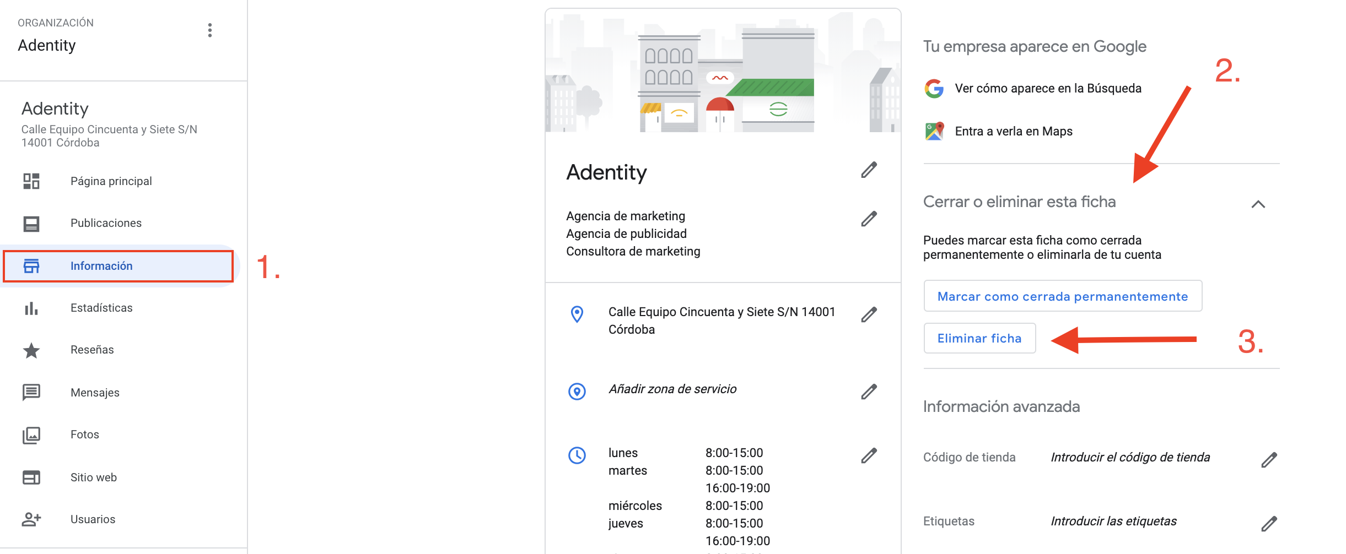1346x554 pixels.
Task: Click the pencil icon to edit opening hours
Action: [869, 455]
